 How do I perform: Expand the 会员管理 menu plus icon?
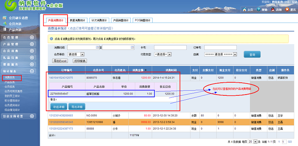[x=32, y=37]
